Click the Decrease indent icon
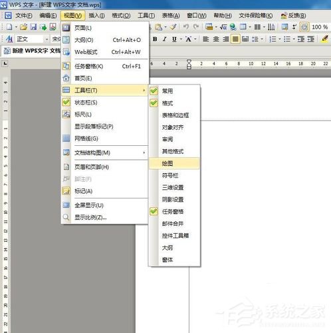 pos(301,39)
